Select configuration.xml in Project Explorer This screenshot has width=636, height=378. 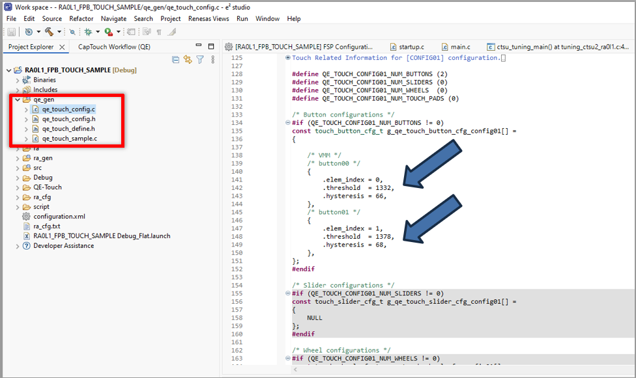[59, 217]
